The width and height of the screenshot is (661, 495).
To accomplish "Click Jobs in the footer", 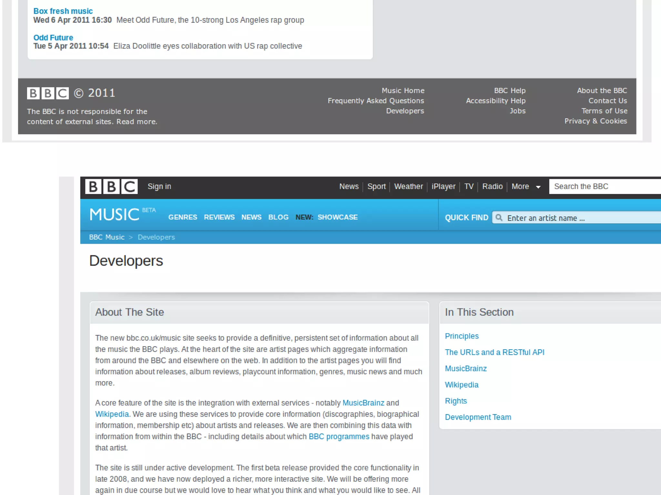I will pyautogui.click(x=518, y=111).
